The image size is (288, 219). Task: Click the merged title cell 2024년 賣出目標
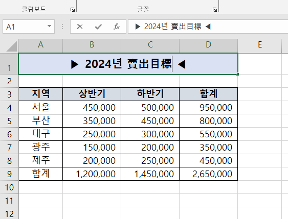(x=128, y=64)
